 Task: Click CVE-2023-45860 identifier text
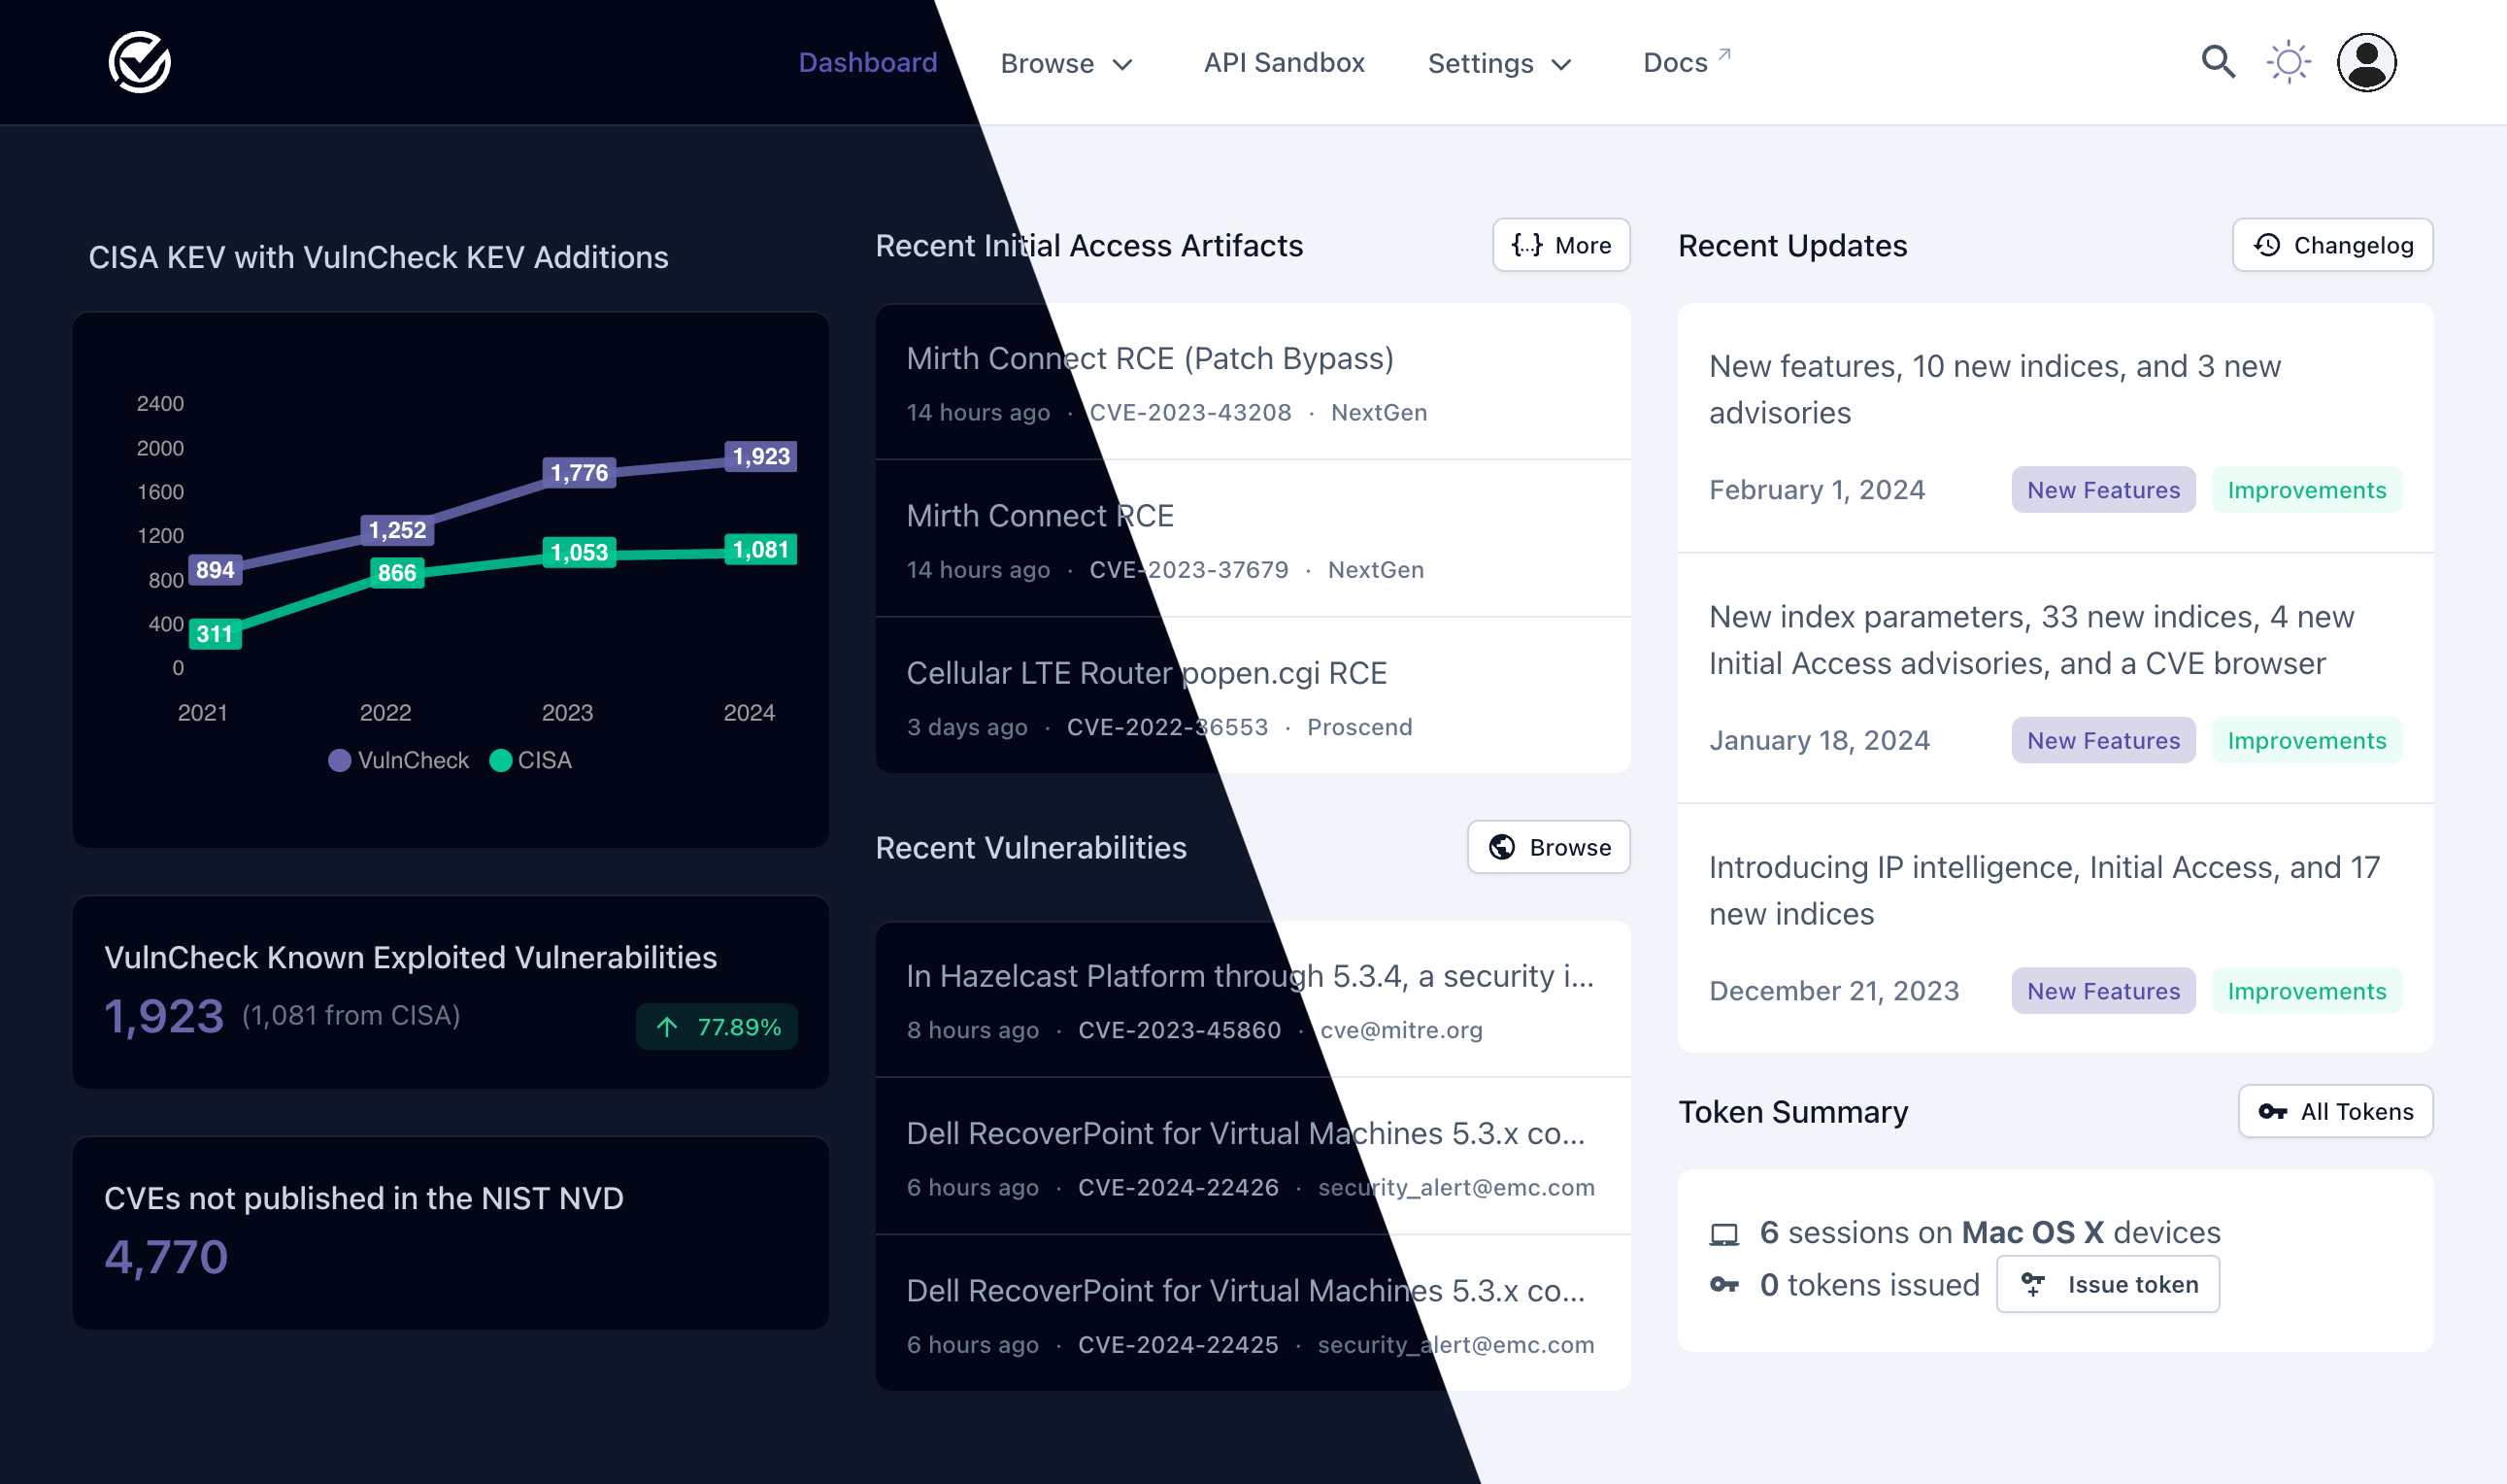point(1179,1030)
